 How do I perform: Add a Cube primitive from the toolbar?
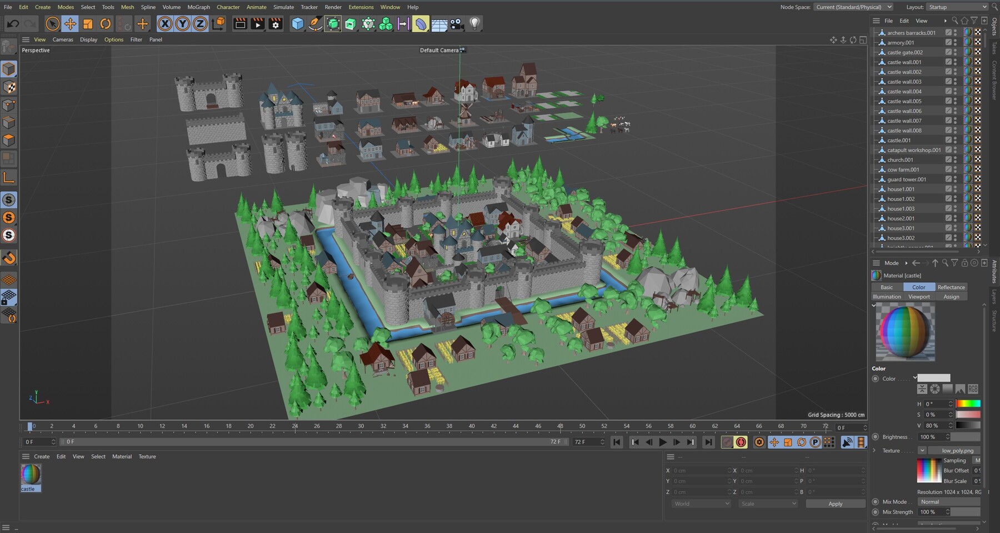(297, 24)
